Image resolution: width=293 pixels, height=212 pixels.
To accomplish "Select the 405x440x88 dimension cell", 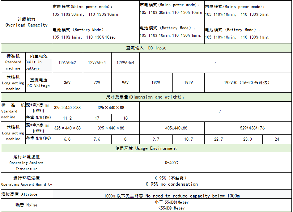I will 172,128.
